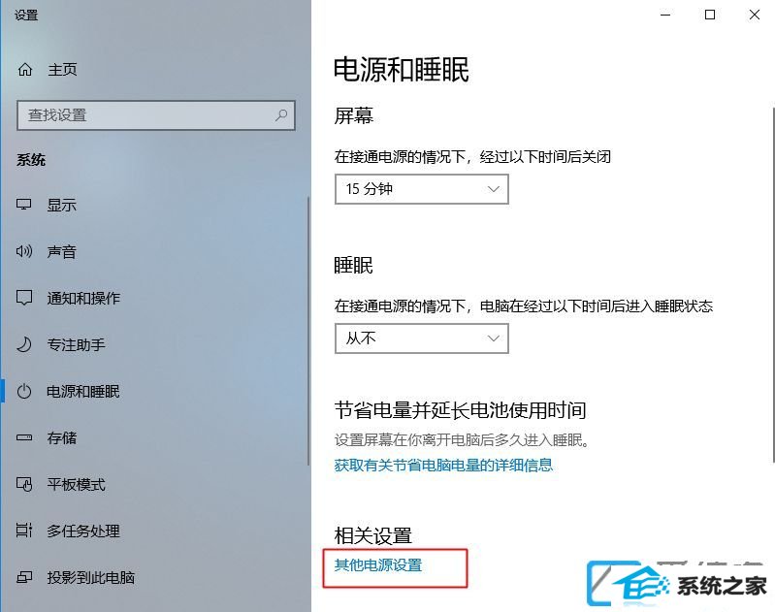Click the search magnifier icon
Image resolution: width=775 pixels, height=612 pixels.
coord(281,115)
